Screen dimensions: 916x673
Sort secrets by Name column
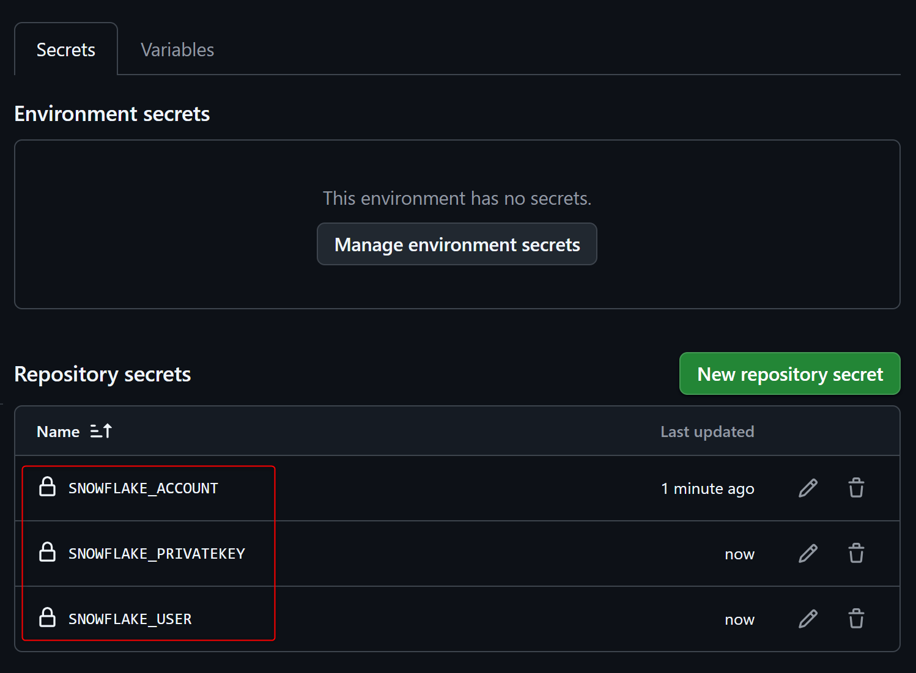tap(74, 432)
